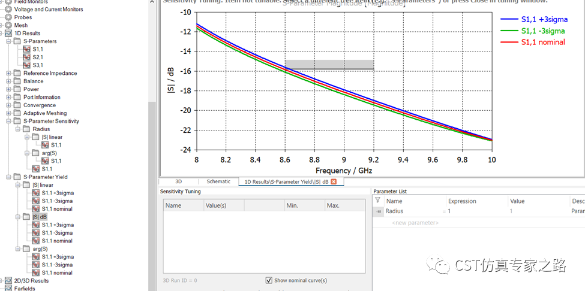The height and width of the screenshot is (291, 585).
Task: Click the Expression column header in Parameter List
Action: 477,201
